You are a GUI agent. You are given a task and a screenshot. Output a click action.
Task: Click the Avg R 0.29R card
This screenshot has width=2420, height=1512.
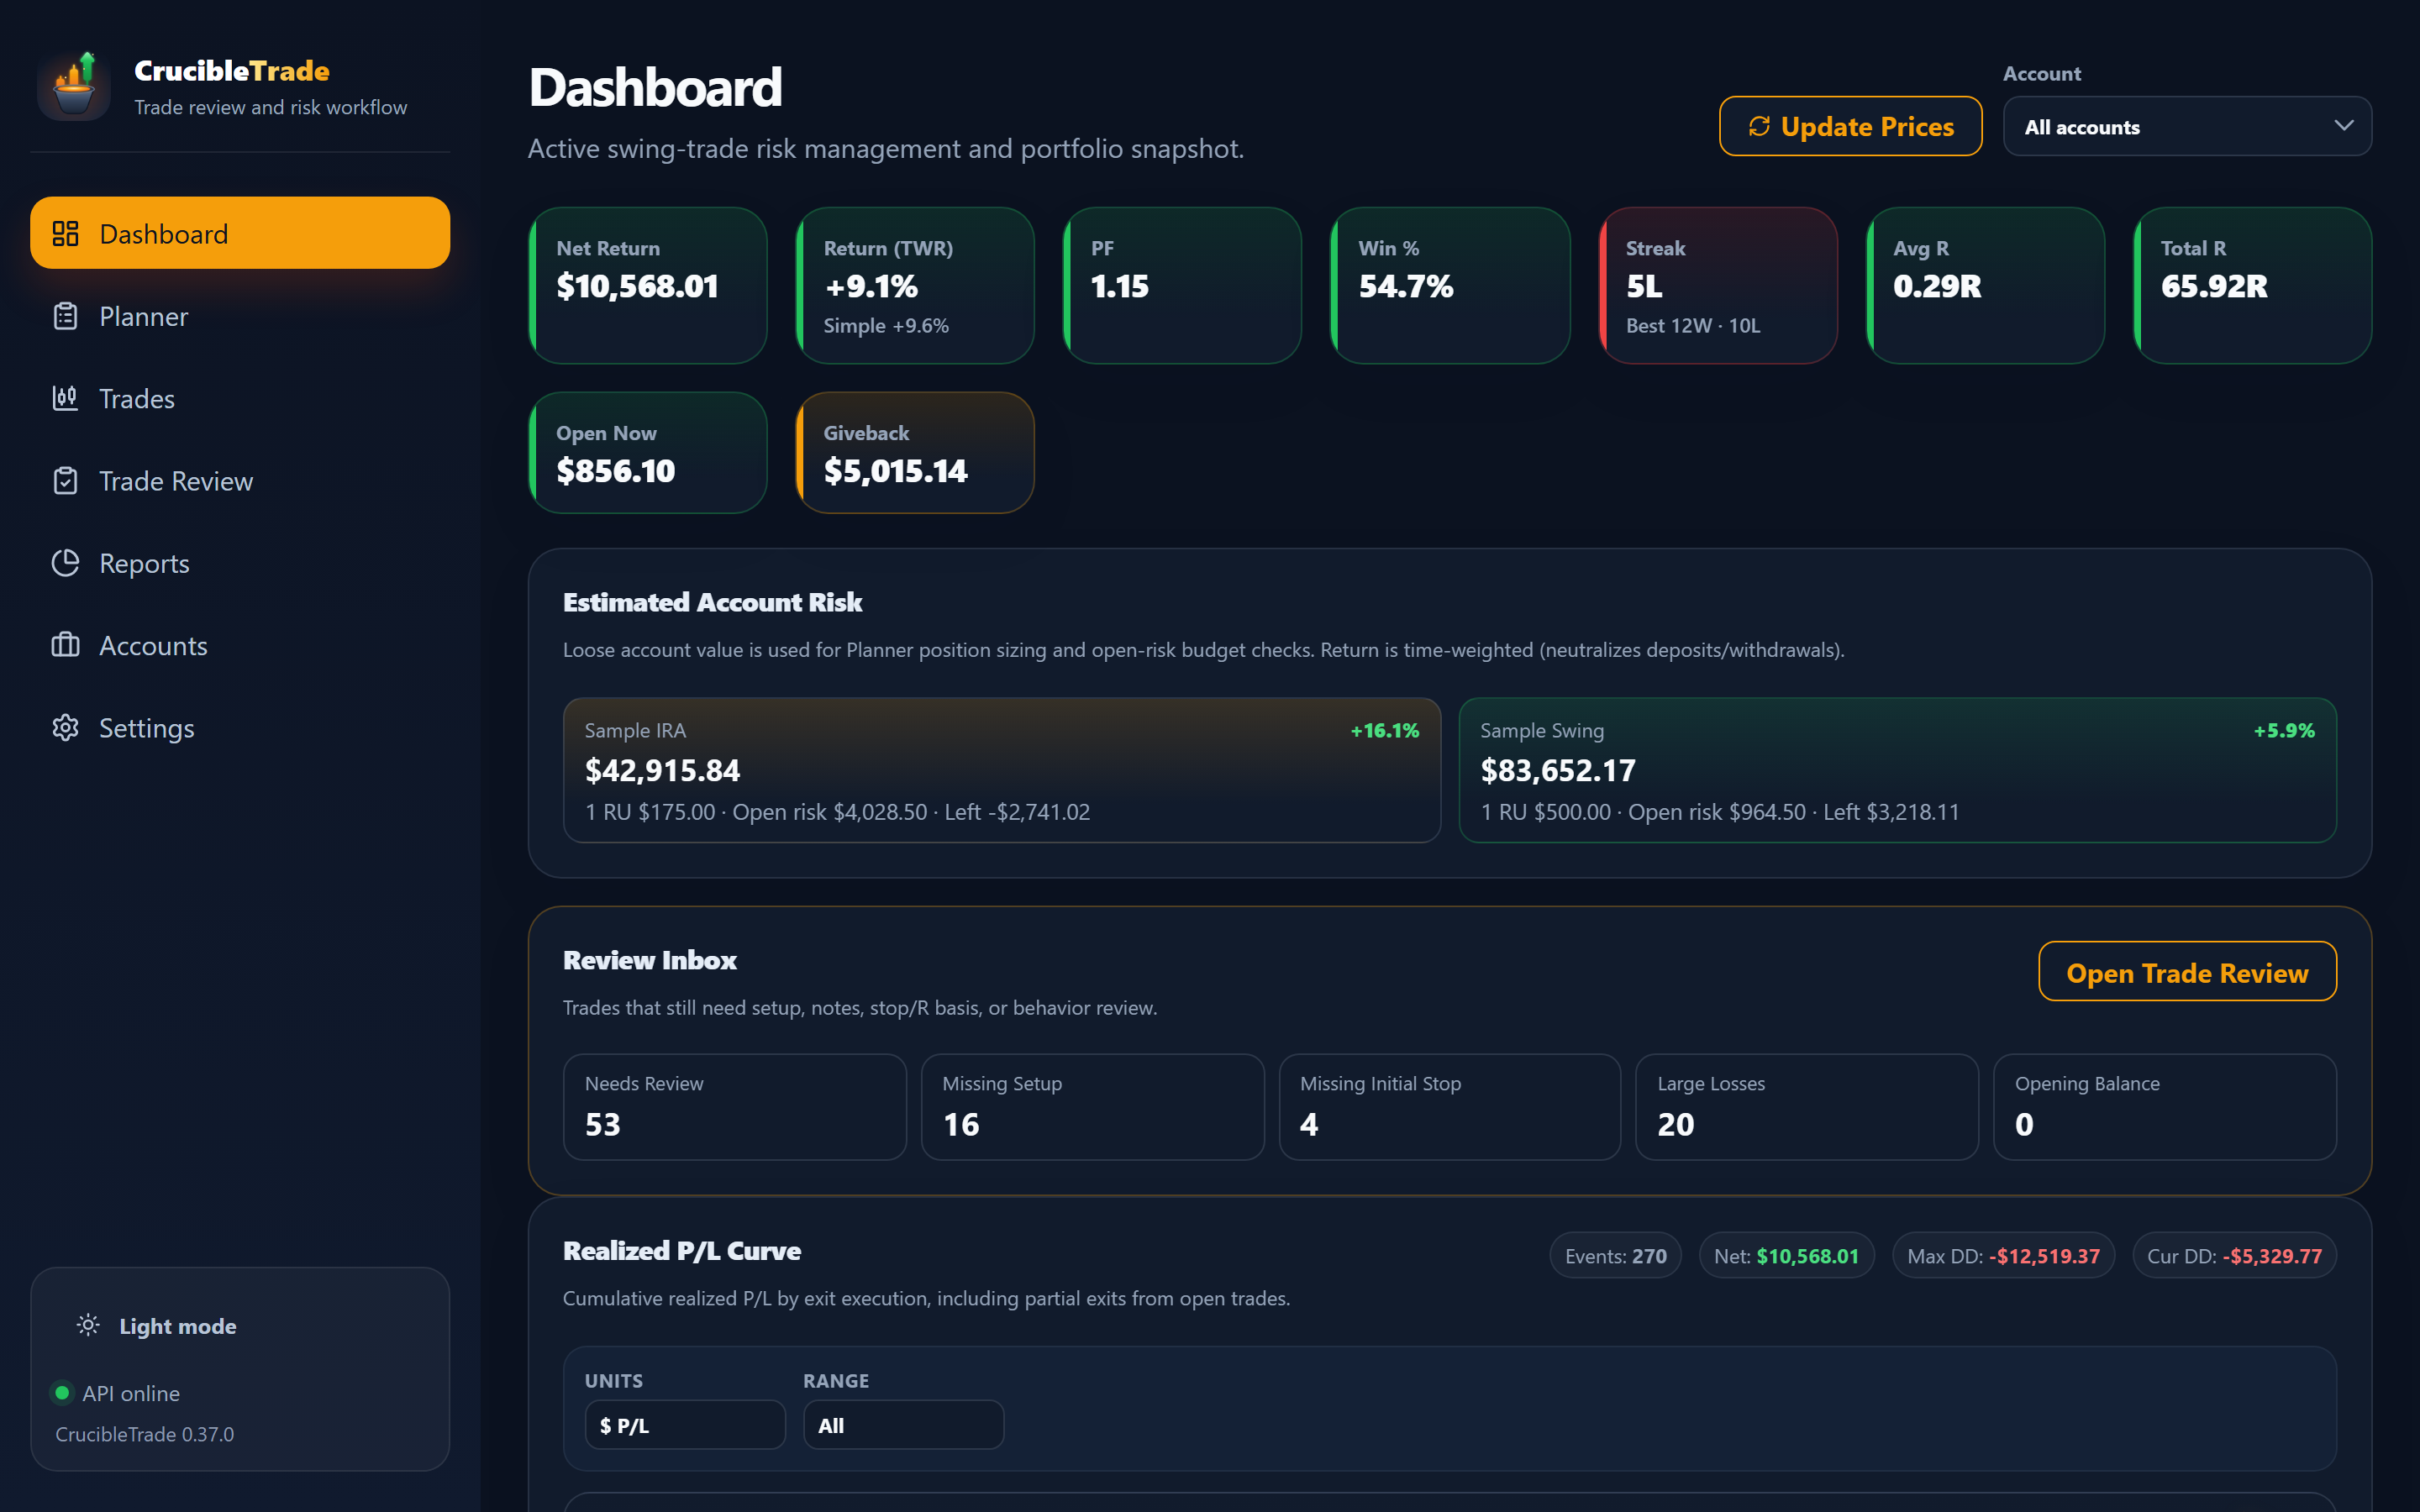coord(1985,285)
